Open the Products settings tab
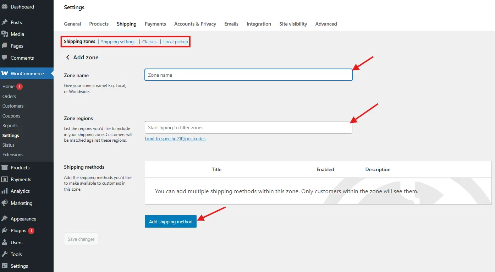 pyautogui.click(x=99, y=24)
